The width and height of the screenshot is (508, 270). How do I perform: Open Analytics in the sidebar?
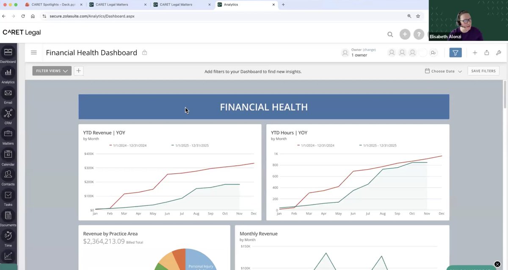click(8, 73)
